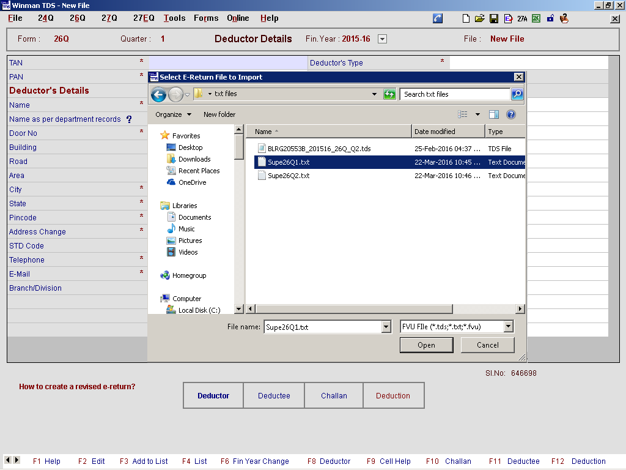Click the phone support icon in toolbar
Viewport: 626px width, 470px height.
438,18
